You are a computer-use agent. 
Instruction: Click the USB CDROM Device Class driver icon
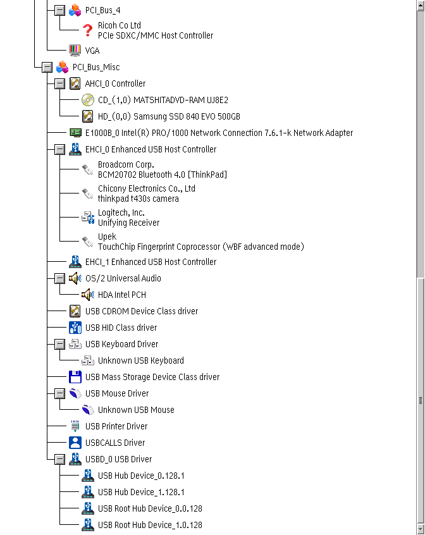pyautogui.click(x=75, y=311)
